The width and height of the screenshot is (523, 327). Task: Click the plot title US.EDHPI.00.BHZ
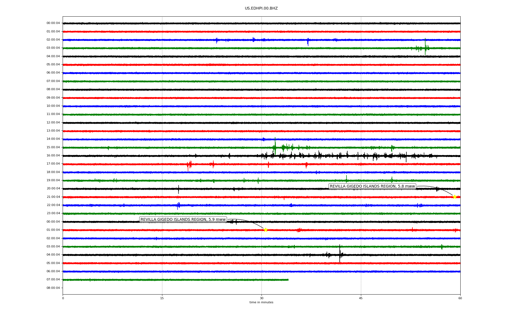point(261,8)
